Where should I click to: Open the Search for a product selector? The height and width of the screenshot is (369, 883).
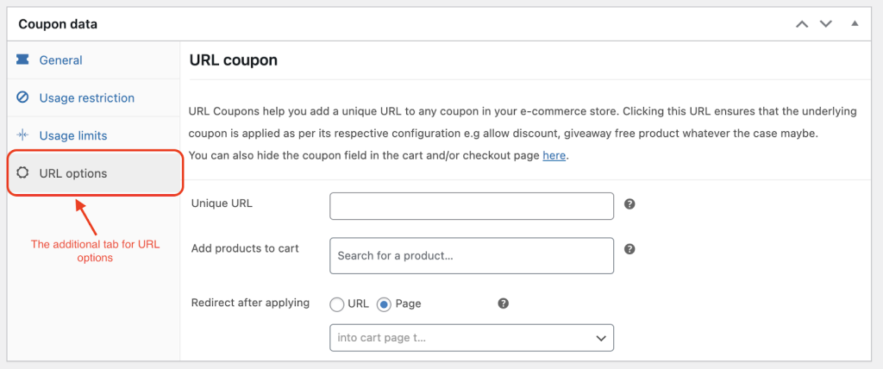[472, 256]
